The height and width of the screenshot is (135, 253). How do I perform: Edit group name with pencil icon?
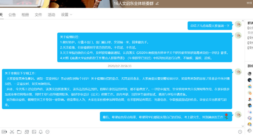click(x=157, y=3)
